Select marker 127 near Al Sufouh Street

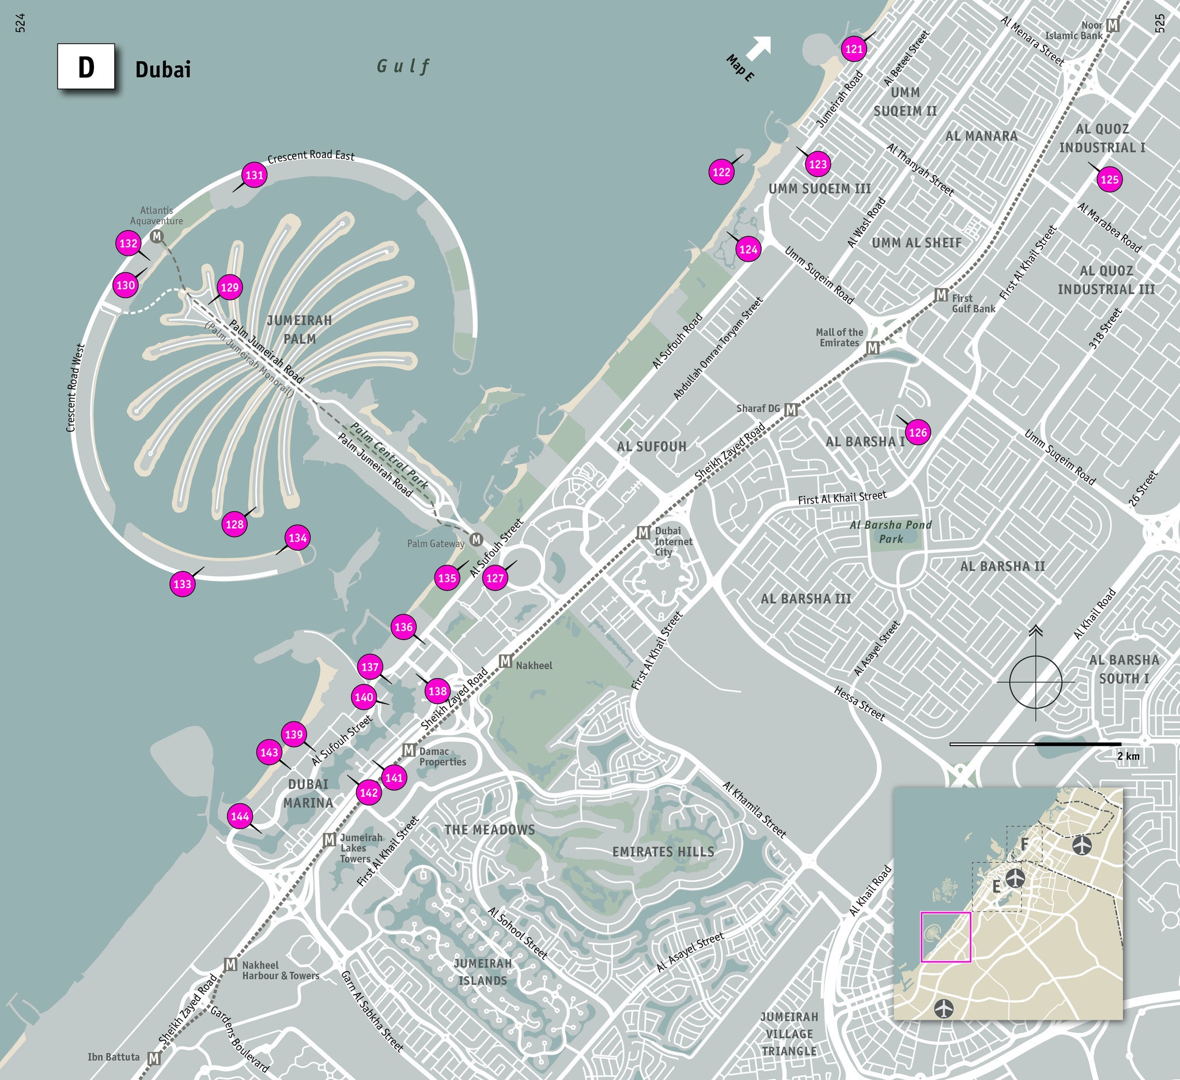tap(494, 578)
